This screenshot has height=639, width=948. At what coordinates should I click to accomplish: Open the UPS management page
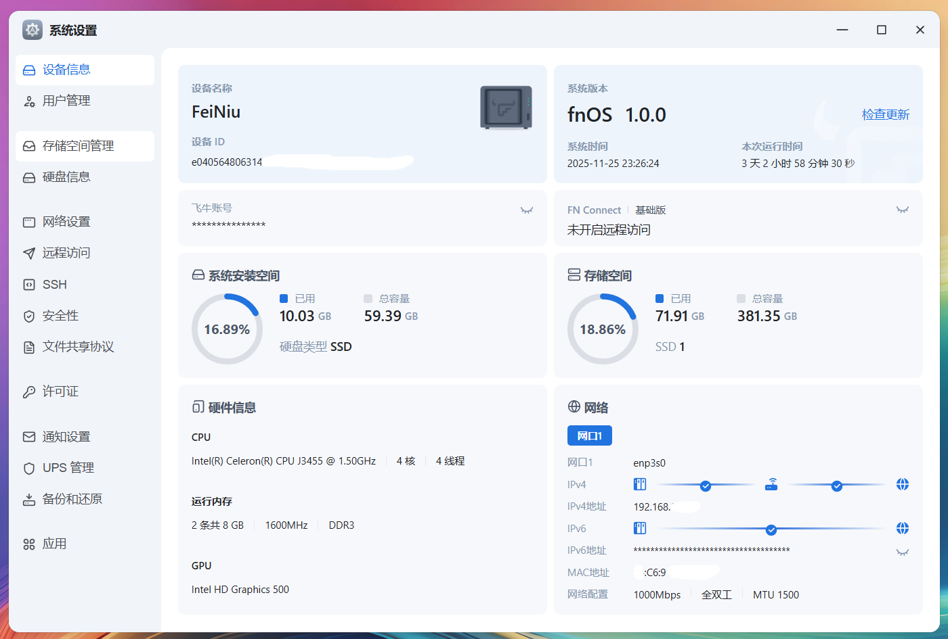[x=68, y=468]
